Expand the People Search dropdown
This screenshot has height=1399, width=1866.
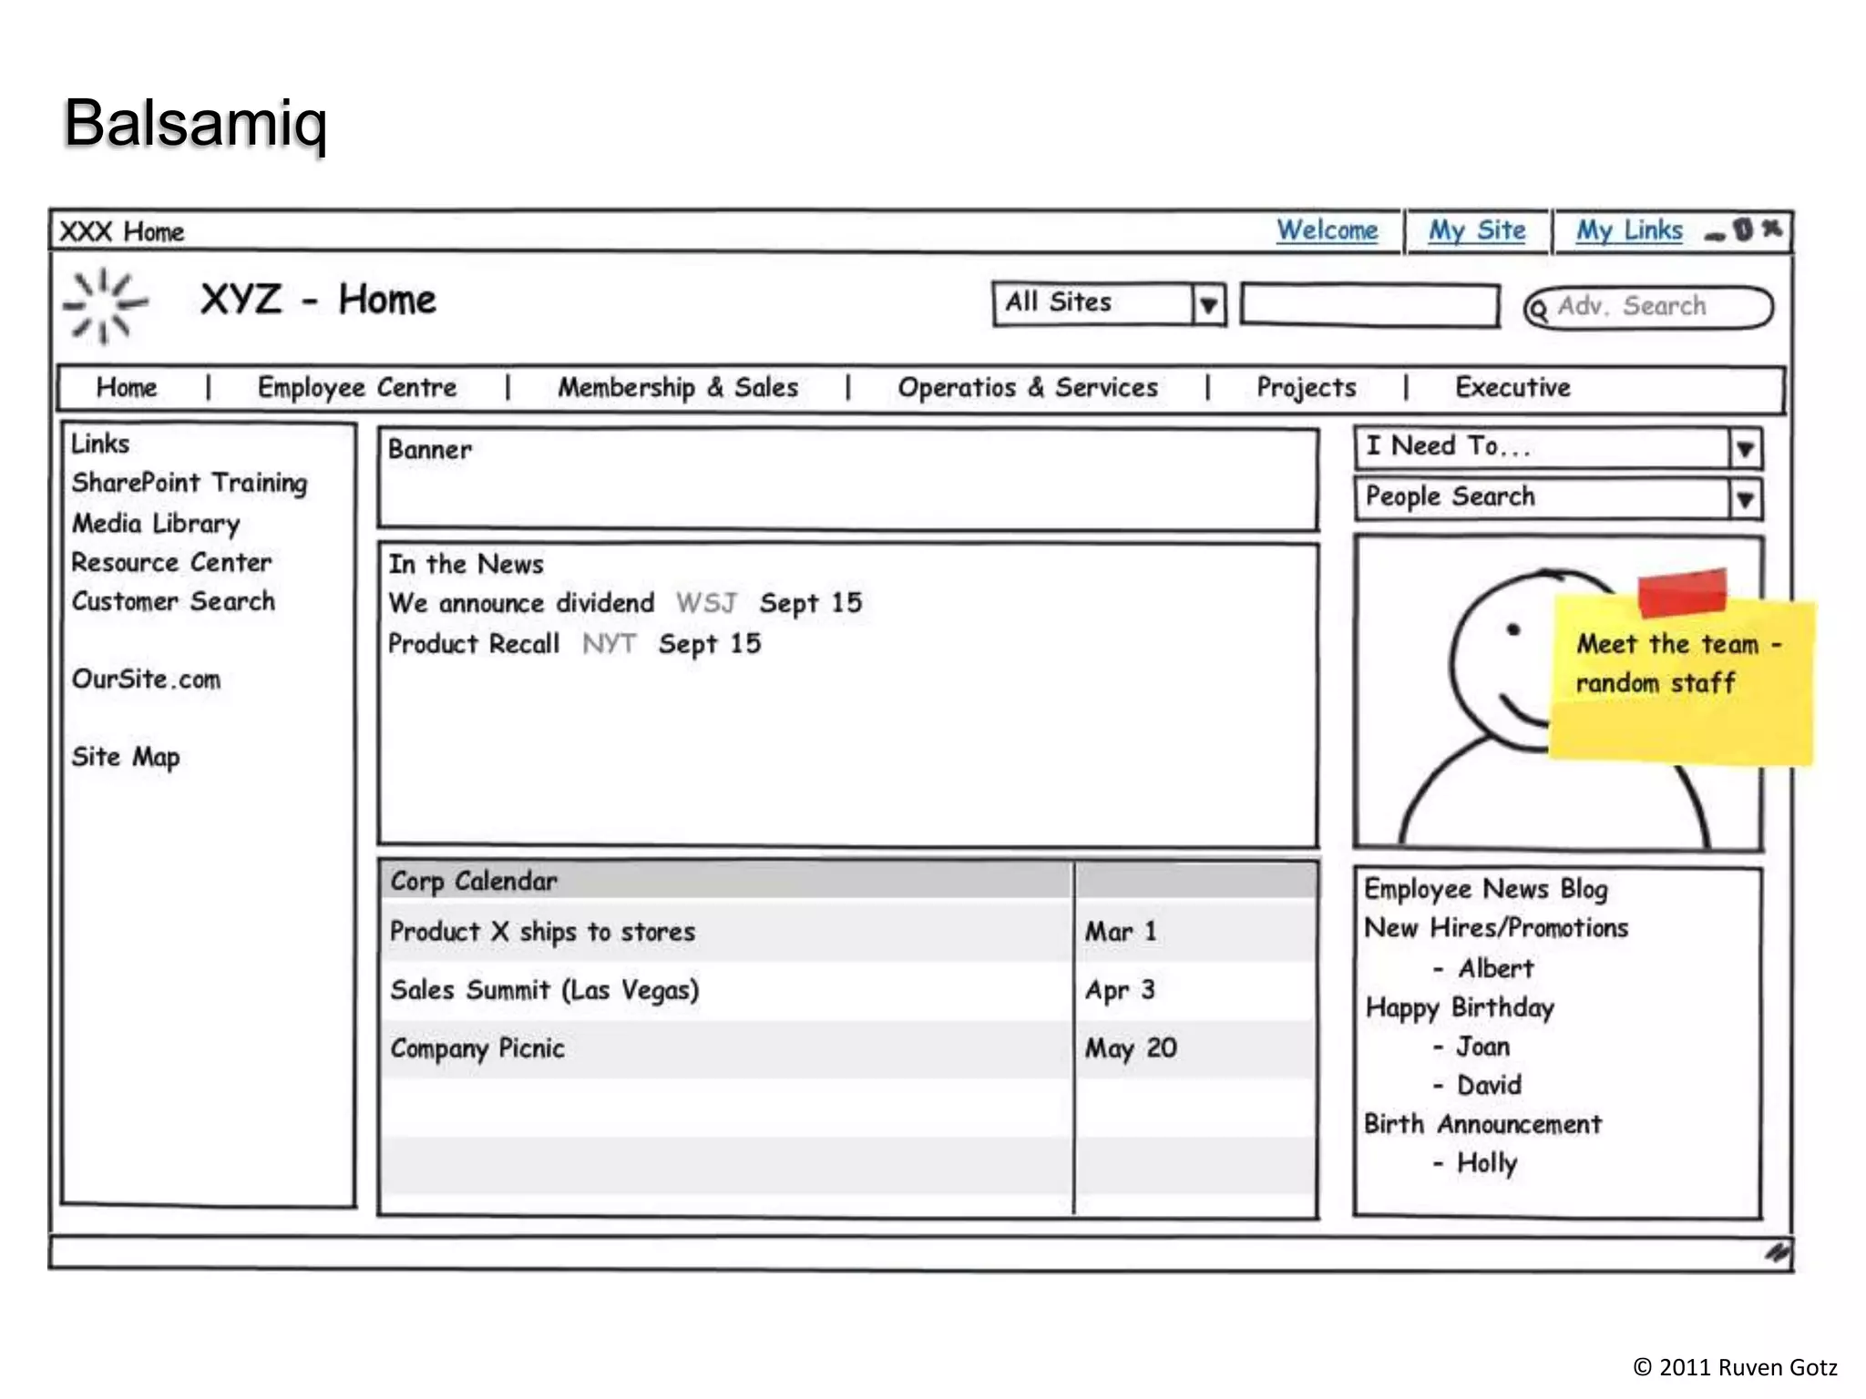pyautogui.click(x=1745, y=499)
